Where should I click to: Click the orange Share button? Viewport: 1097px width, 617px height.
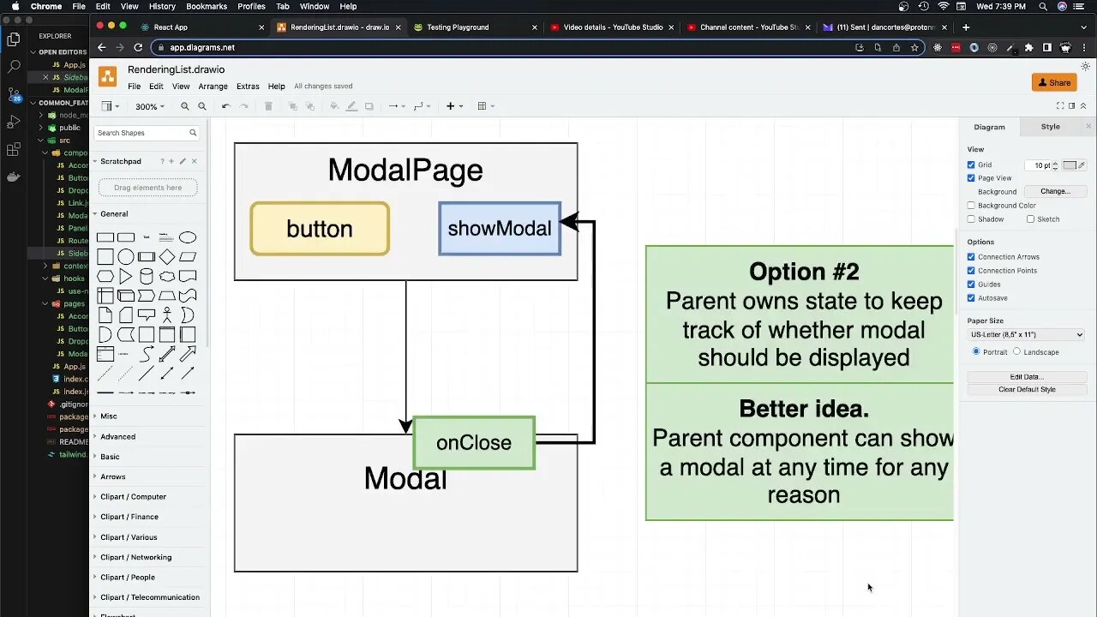point(1054,83)
